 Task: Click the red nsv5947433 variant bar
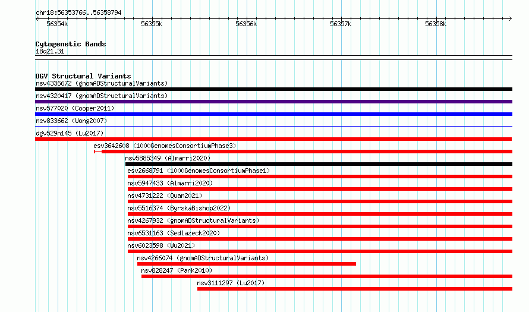[320, 189]
